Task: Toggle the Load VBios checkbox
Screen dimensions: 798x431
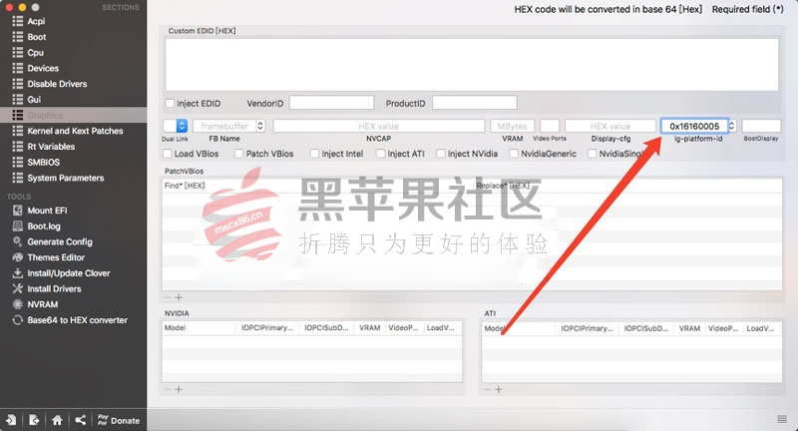Action: [167, 154]
